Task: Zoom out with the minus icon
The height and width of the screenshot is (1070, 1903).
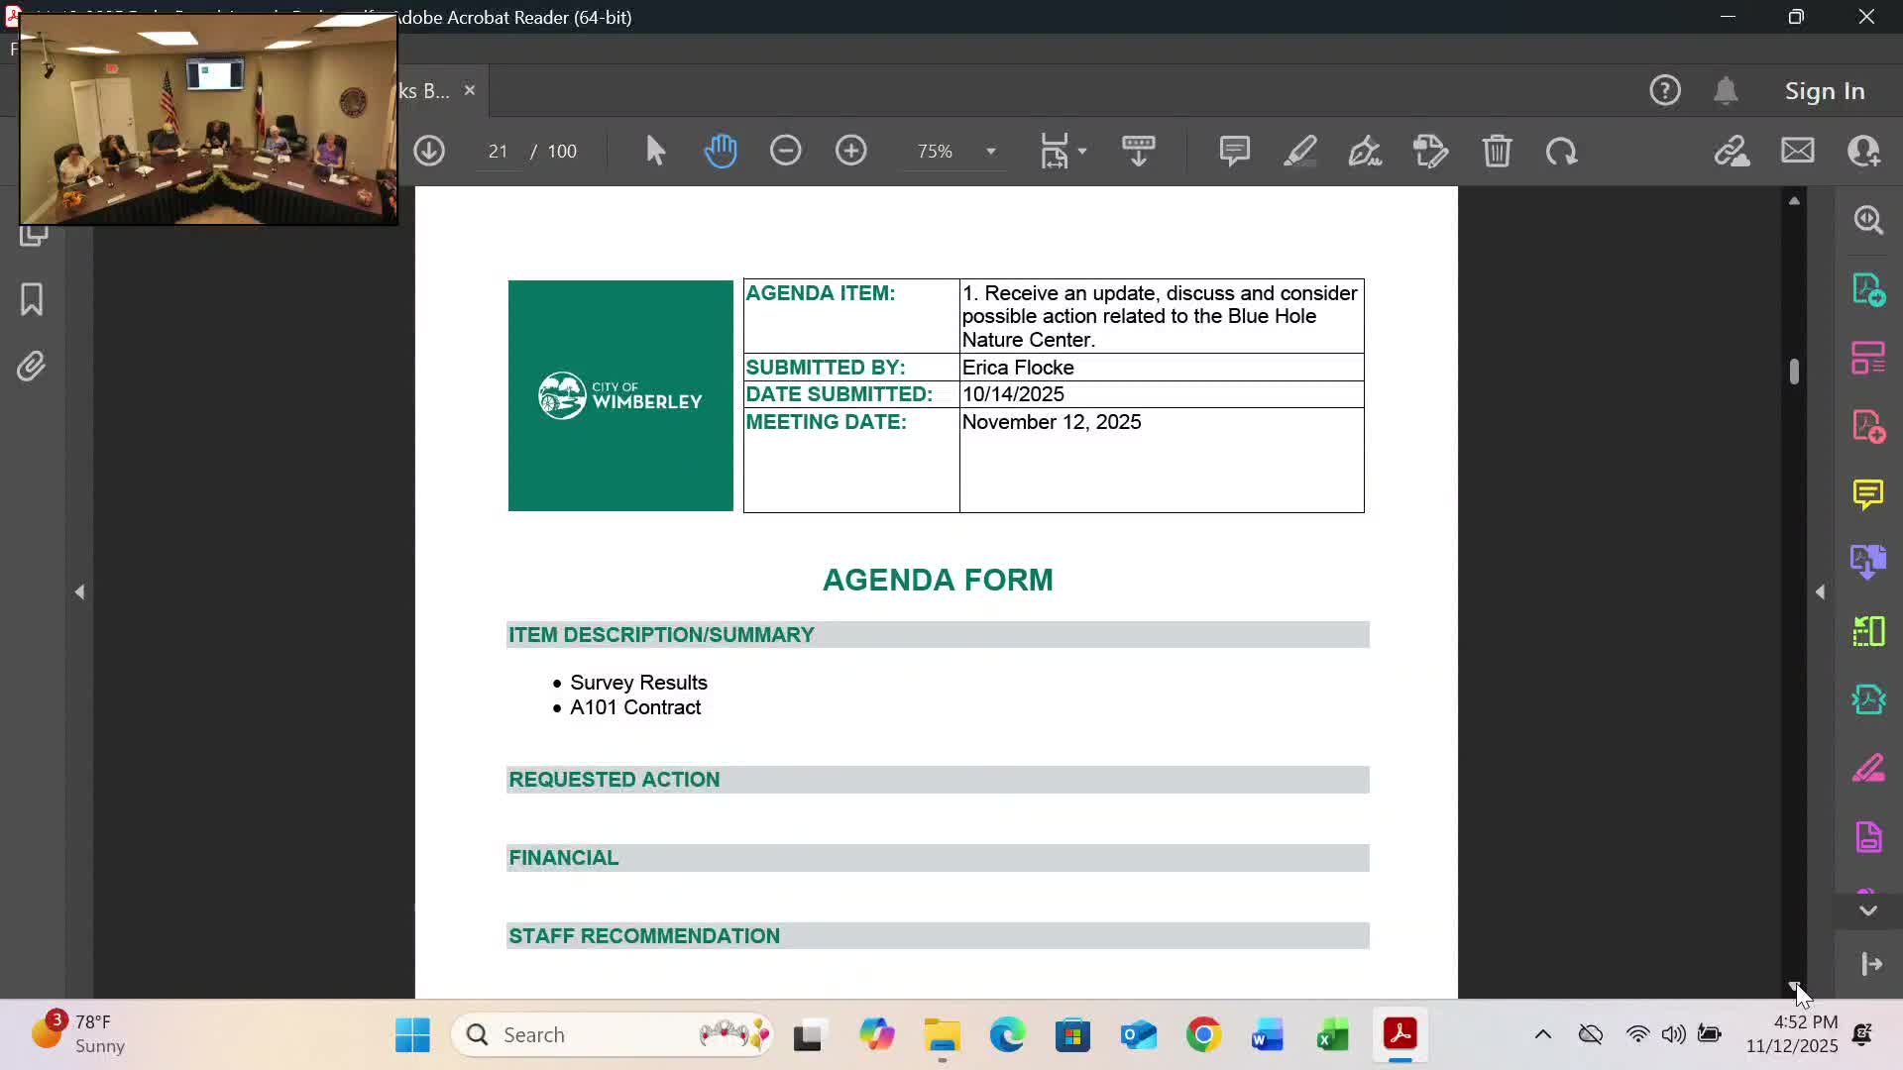Action: (x=785, y=151)
